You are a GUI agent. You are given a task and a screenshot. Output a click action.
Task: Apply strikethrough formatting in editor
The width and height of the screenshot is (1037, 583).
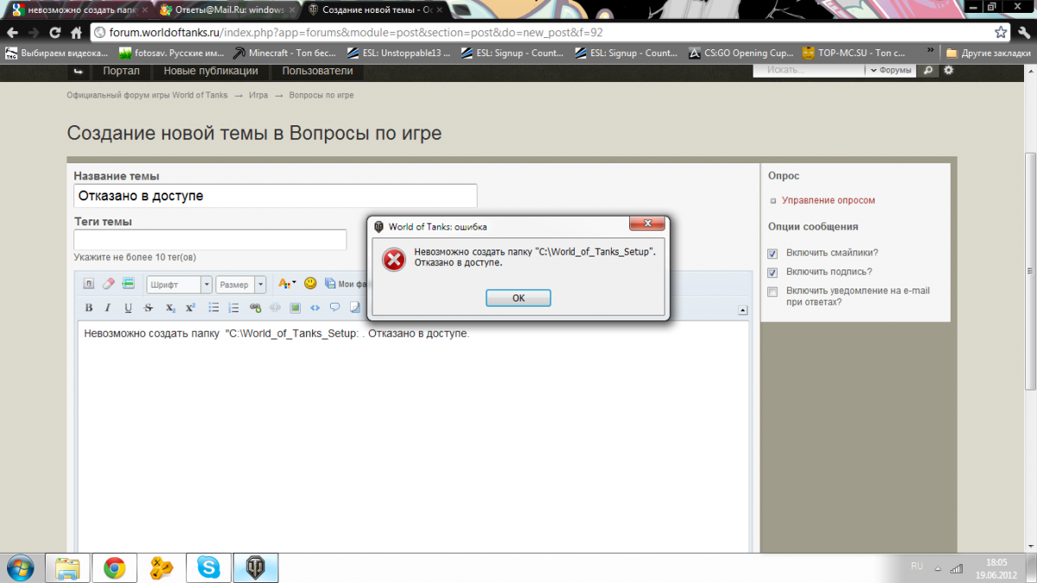(149, 307)
